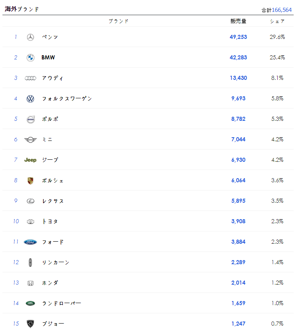Click the Mini winged logo
Screen dimensions: 299x333
point(30,140)
